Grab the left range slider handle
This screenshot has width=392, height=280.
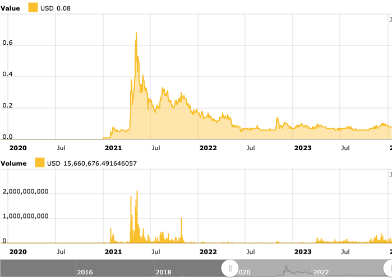coord(230,269)
